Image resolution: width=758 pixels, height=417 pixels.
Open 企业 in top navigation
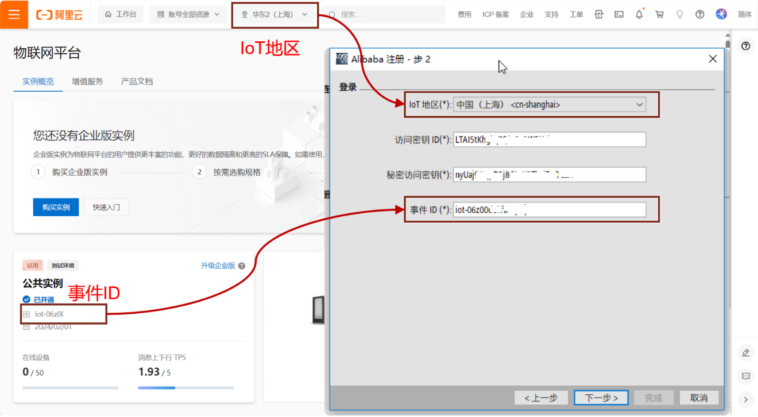527,15
